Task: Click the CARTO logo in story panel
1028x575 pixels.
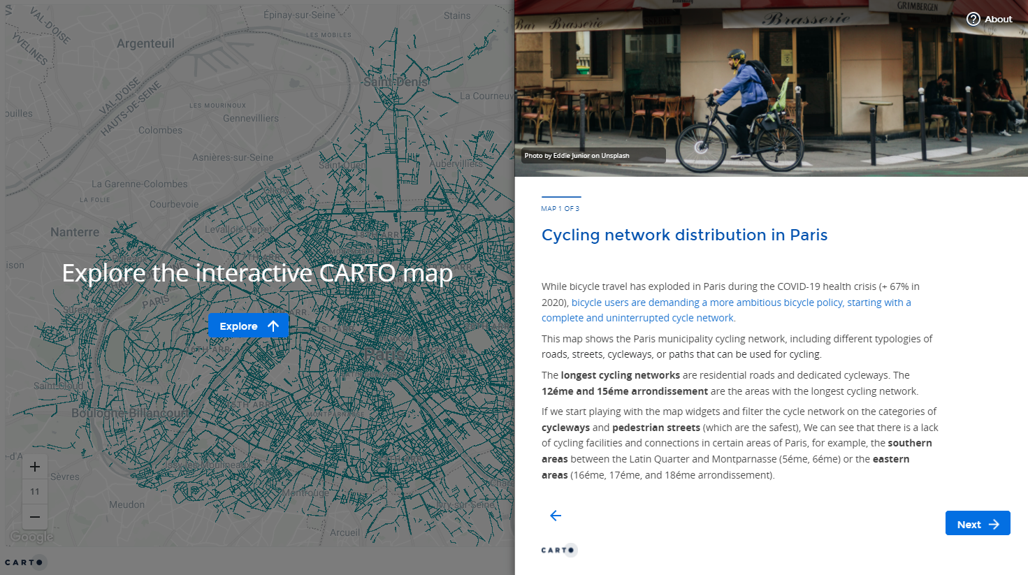Action: point(559,550)
